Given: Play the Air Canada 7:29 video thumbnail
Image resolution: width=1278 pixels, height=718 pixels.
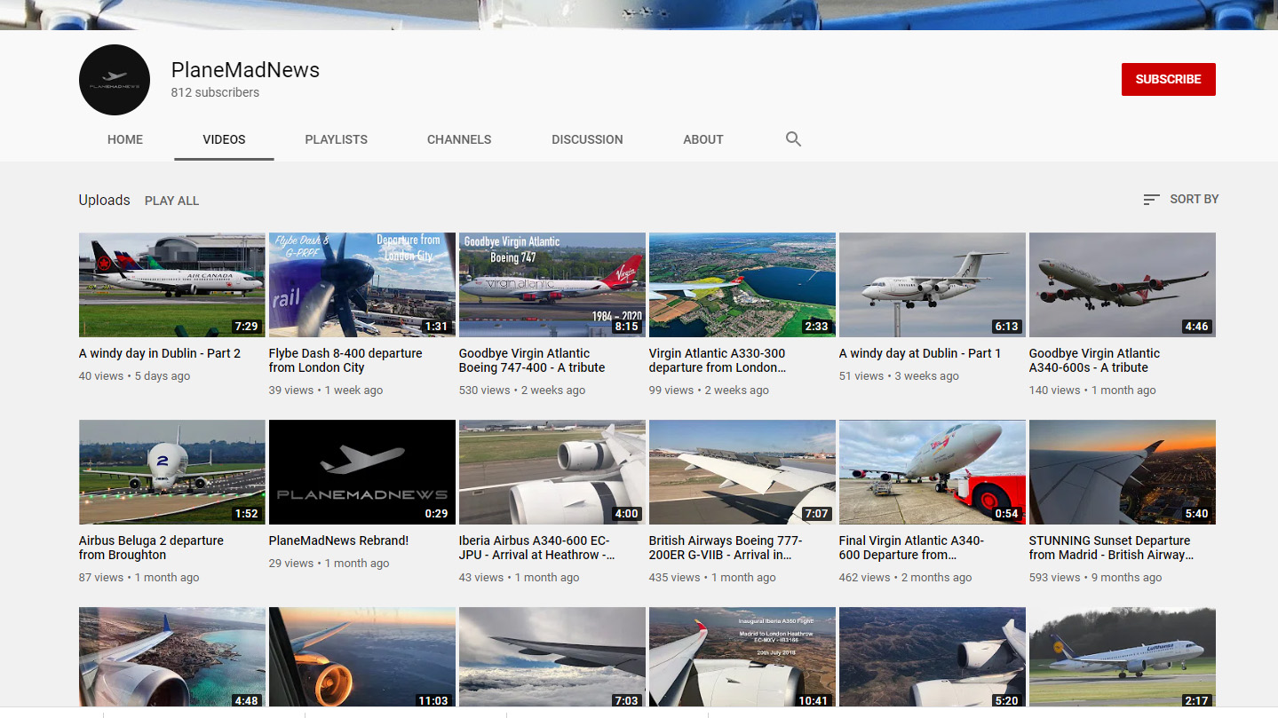Looking at the screenshot, I should tap(172, 285).
